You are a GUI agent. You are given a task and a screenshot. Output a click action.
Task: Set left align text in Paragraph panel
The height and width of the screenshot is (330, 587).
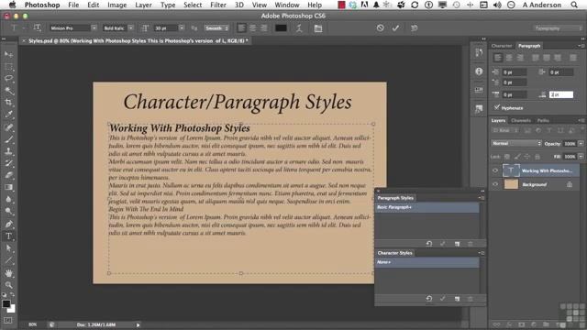497,58
